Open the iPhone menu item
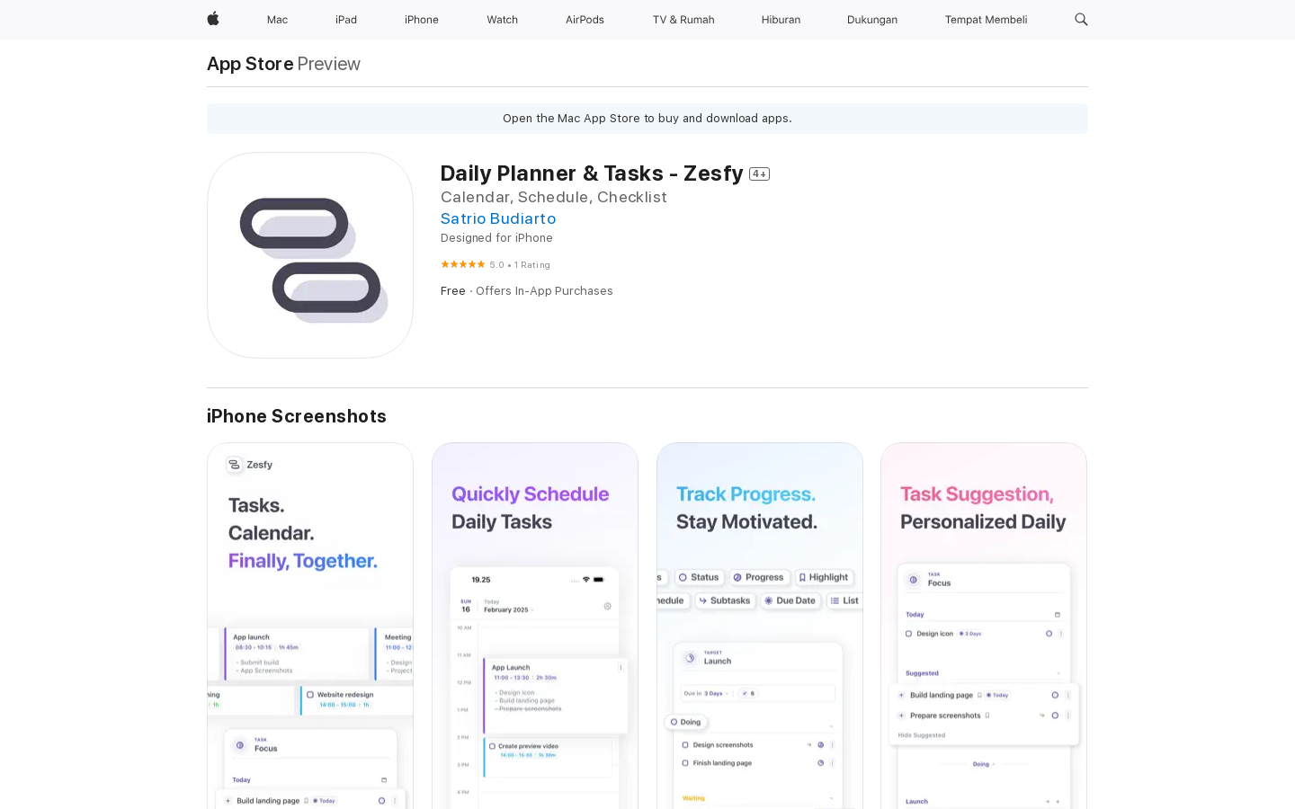The height and width of the screenshot is (809, 1295). point(422,20)
